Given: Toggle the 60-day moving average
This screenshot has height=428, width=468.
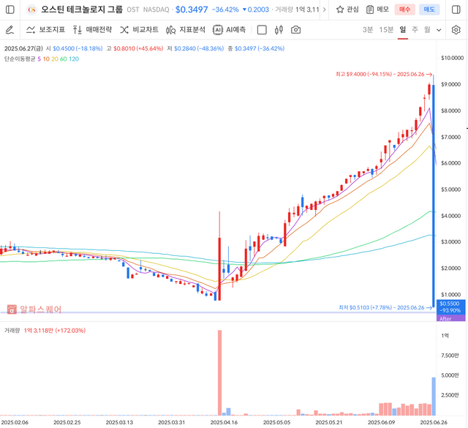Looking at the screenshot, I should (64, 59).
